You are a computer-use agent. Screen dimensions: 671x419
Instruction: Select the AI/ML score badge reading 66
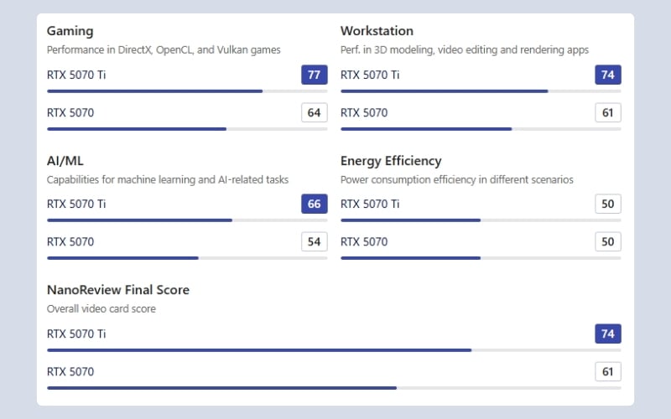[315, 204]
